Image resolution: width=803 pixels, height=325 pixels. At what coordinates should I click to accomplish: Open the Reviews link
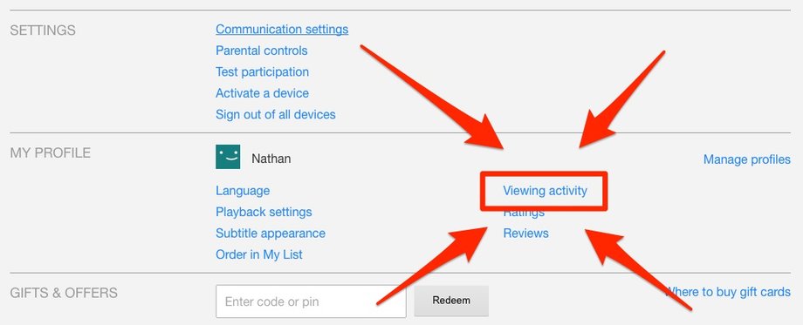pyautogui.click(x=526, y=234)
